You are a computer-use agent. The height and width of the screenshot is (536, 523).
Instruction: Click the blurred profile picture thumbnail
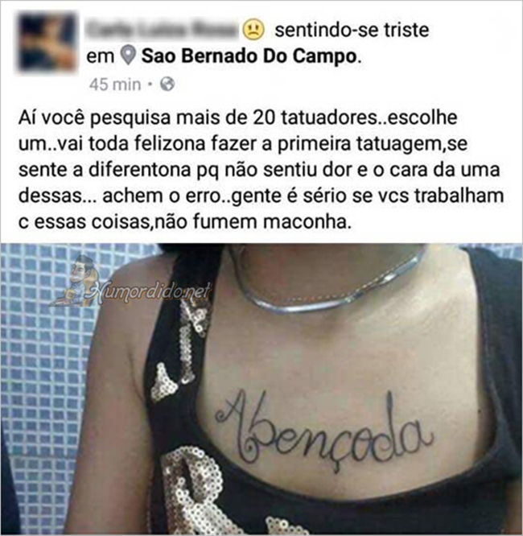(47, 41)
